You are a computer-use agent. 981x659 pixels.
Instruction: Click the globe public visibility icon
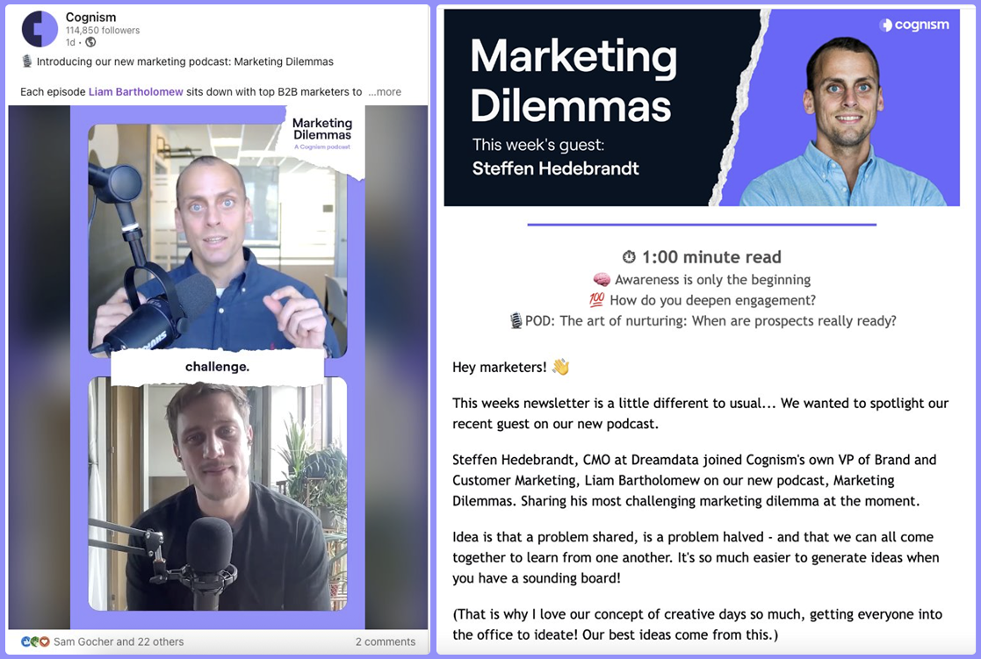90,42
